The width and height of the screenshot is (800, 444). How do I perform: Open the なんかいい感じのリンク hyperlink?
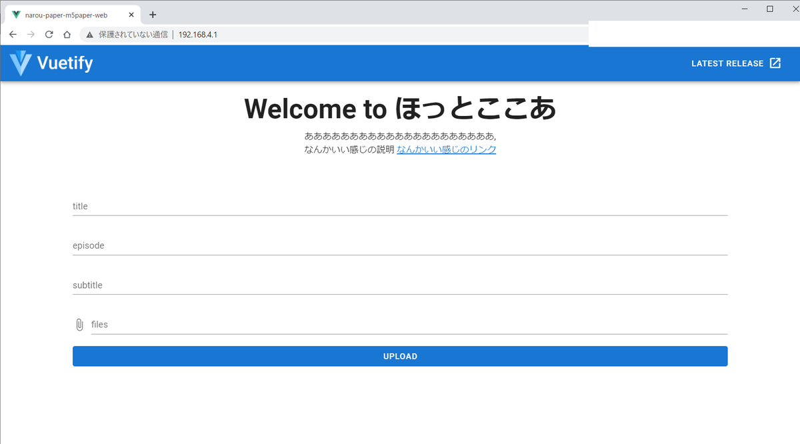pos(446,149)
